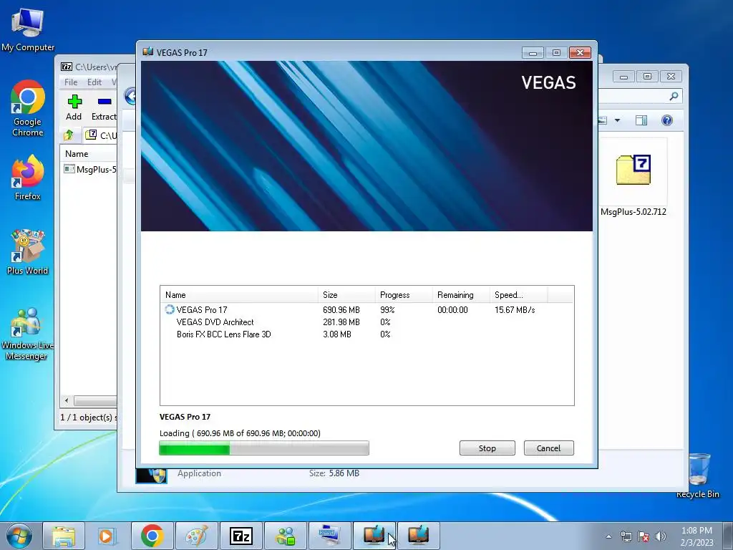
Task: Switch to second VEGAS installer taskbar button
Action: point(418,536)
